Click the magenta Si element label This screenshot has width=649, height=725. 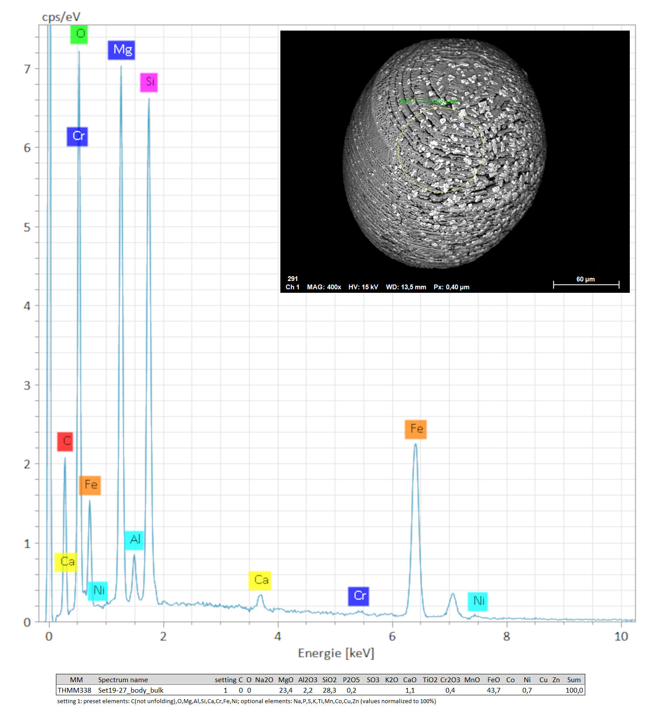click(149, 82)
